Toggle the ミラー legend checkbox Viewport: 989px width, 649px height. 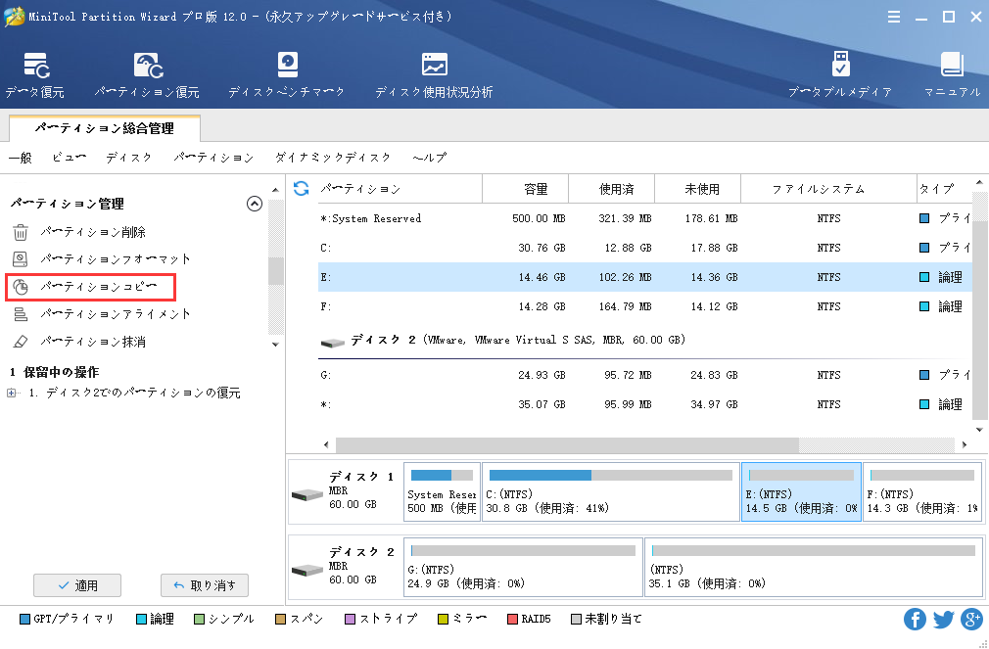click(444, 619)
